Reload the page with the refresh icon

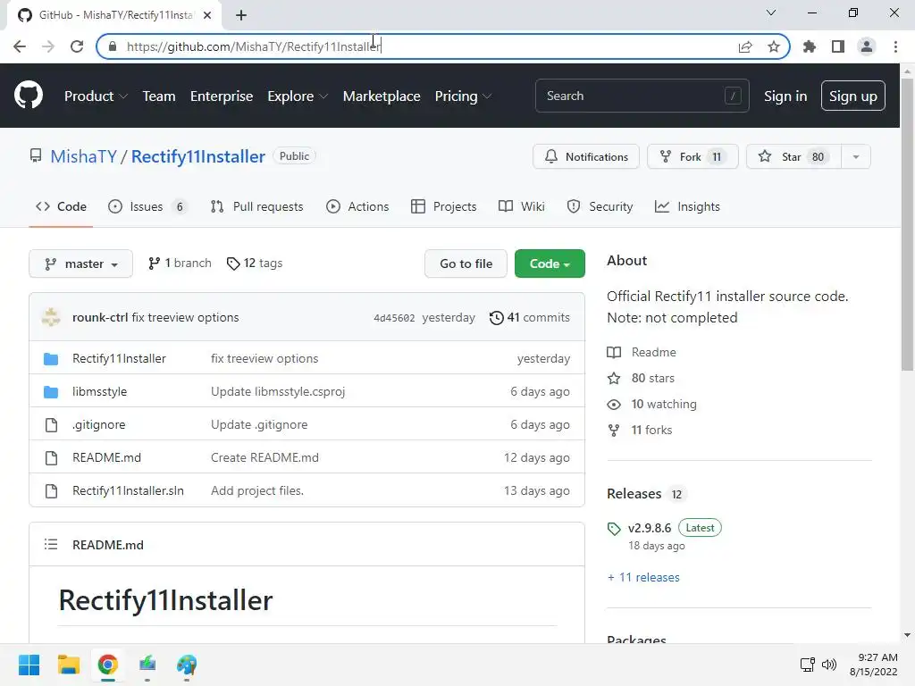pos(77,46)
